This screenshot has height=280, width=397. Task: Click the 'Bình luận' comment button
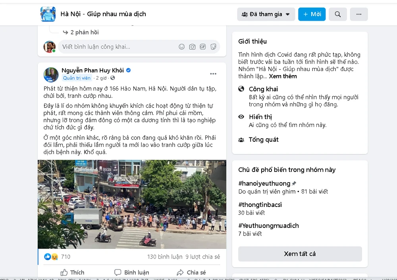[x=132, y=272]
